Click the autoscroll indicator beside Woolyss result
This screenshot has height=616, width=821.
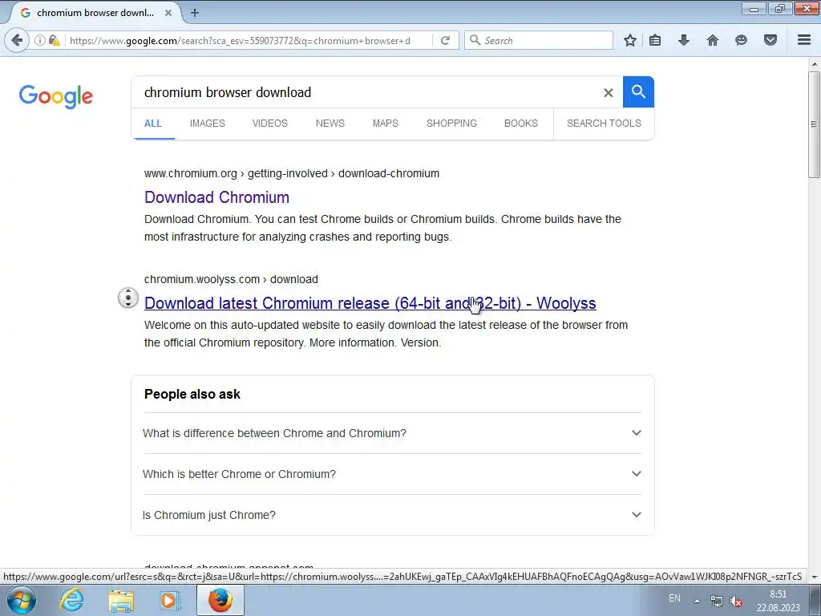pos(127,298)
